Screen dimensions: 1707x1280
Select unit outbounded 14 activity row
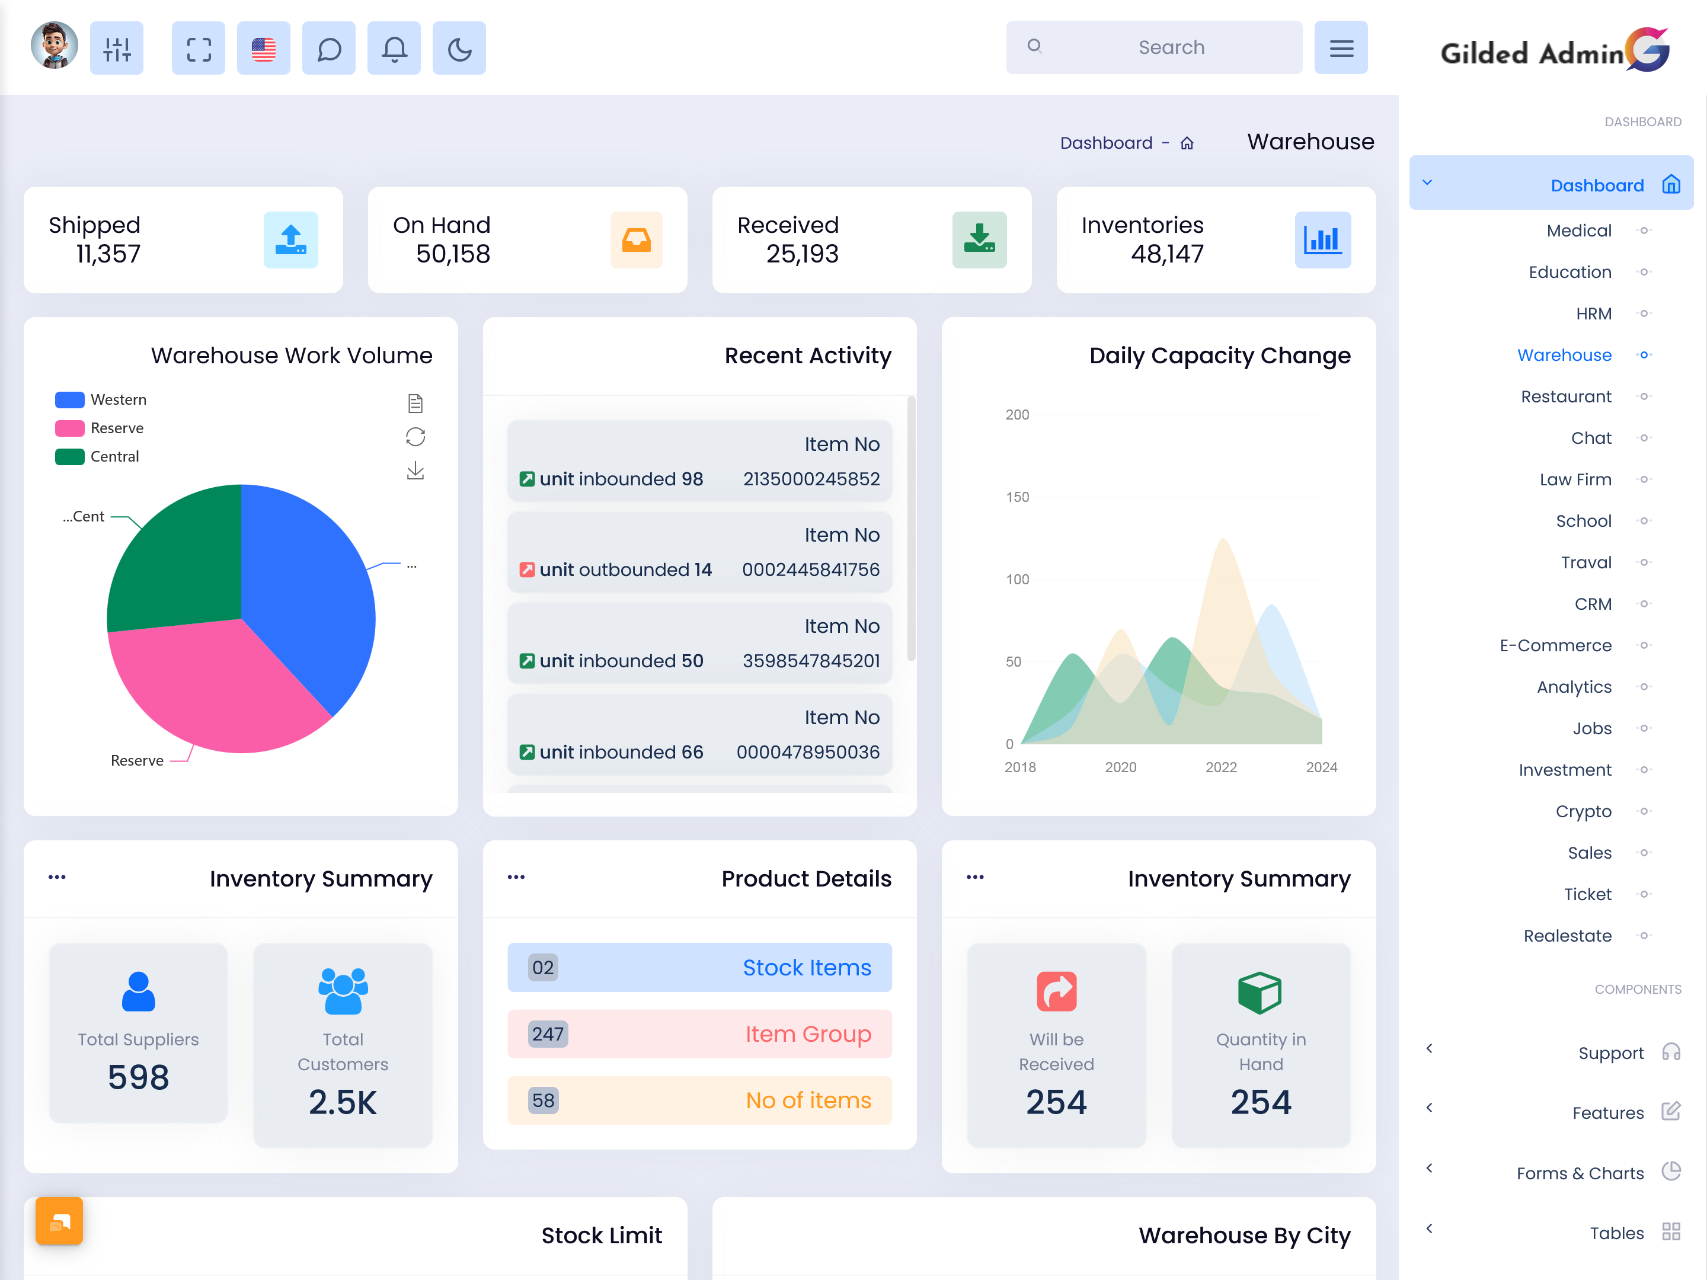tap(699, 552)
